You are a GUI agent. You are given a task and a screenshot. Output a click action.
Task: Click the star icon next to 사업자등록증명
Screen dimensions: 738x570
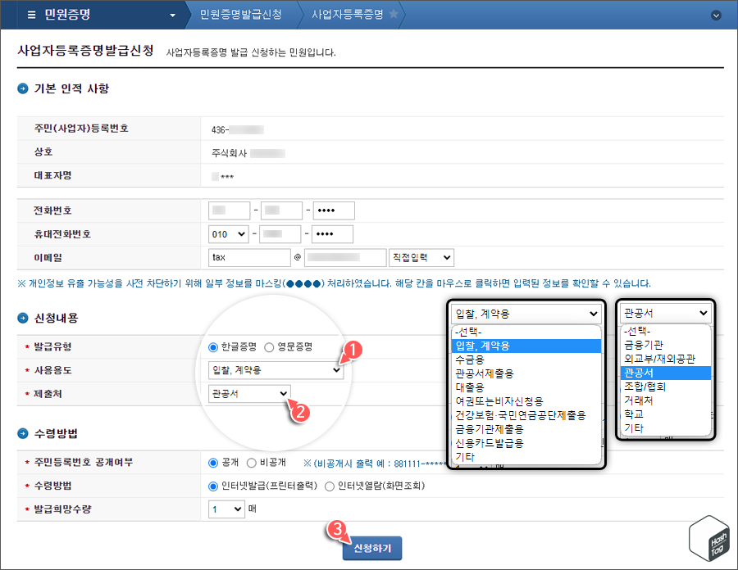pos(392,14)
